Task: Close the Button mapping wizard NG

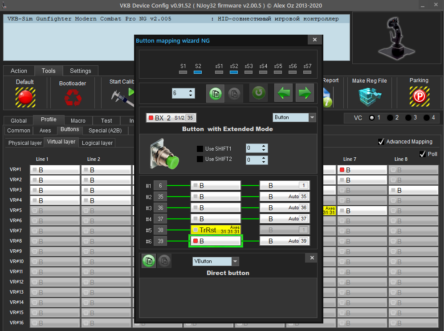Action: click(x=314, y=40)
